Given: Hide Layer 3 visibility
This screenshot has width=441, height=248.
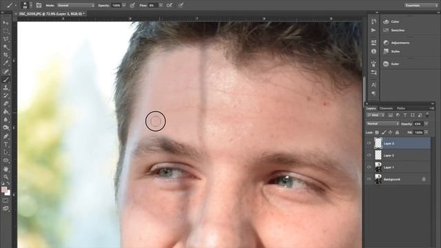Looking at the screenshot, I should click(x=369, y=143).
